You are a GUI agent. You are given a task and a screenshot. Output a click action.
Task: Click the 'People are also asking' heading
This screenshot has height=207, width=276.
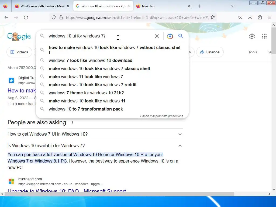(x=37, y=122)
